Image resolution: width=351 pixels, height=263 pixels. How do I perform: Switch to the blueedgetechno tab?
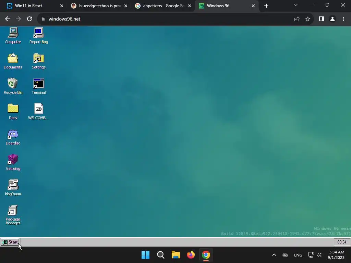[99, 6]
